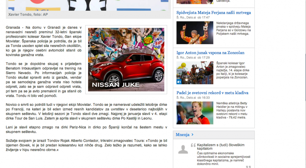Click summary text about Nemška atletinja Betty Heidler
This screenshot has width=306, height=168.
[x=232, y=110]
